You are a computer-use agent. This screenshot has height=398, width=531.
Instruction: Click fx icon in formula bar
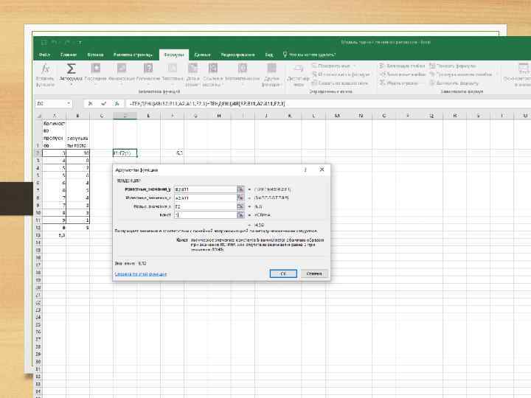[x=117, y=104]
